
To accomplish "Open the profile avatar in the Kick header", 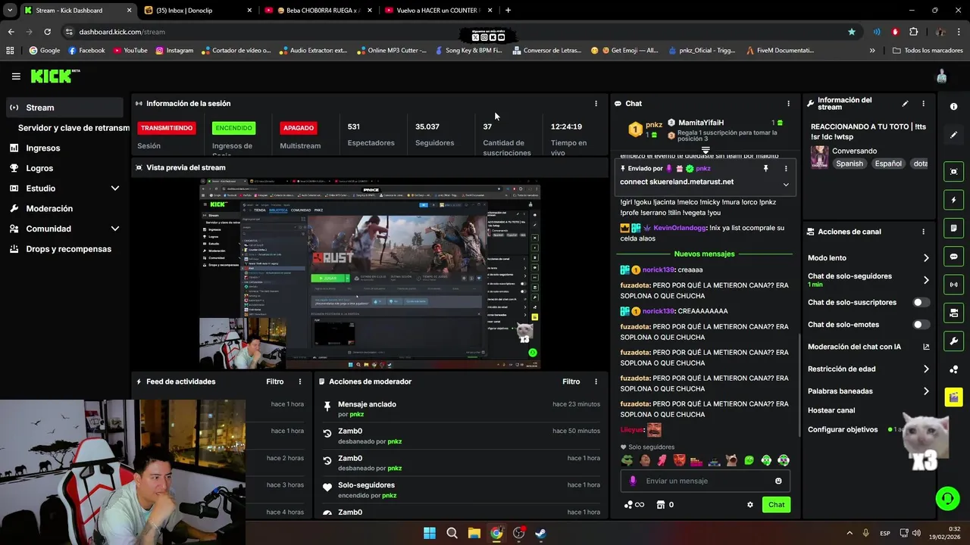I will [942, 76].
